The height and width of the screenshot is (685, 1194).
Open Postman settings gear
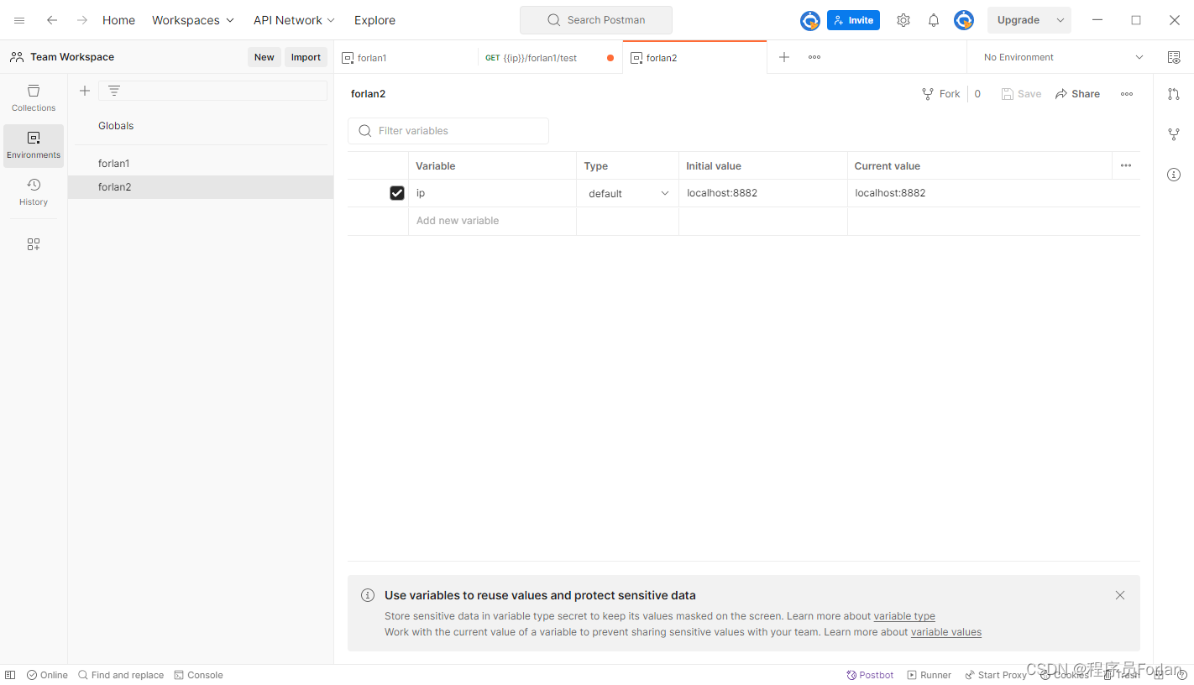coord(903,20)
